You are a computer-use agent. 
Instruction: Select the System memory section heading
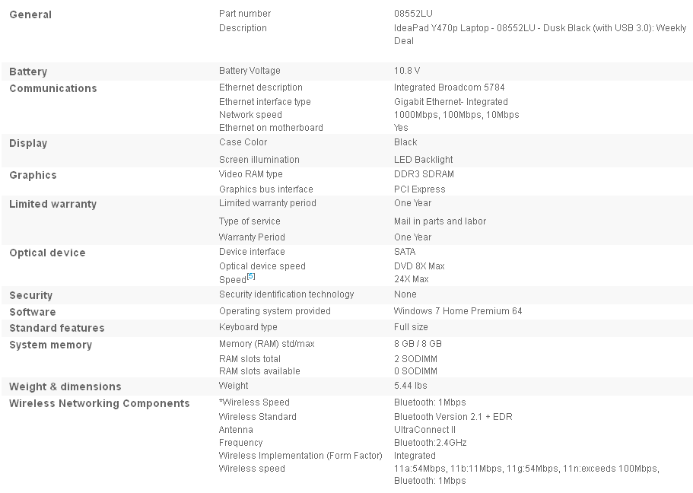point(50,345)
